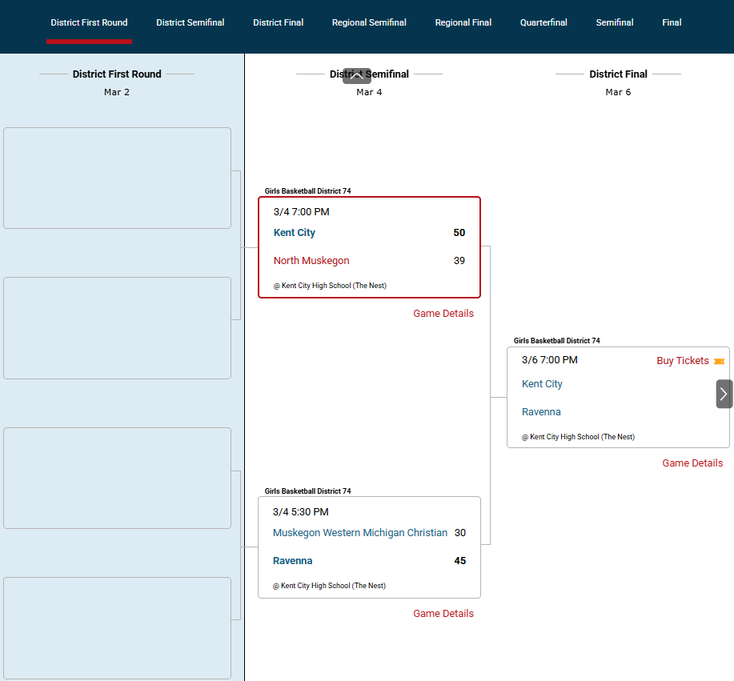Click the orange ticket icon
This screenshot has height=681, width=734.
719,362
